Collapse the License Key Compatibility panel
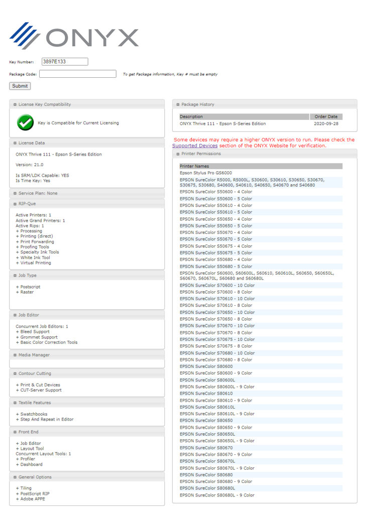The width and height of the screenshot is (367, 514). (x=15, y=104)
